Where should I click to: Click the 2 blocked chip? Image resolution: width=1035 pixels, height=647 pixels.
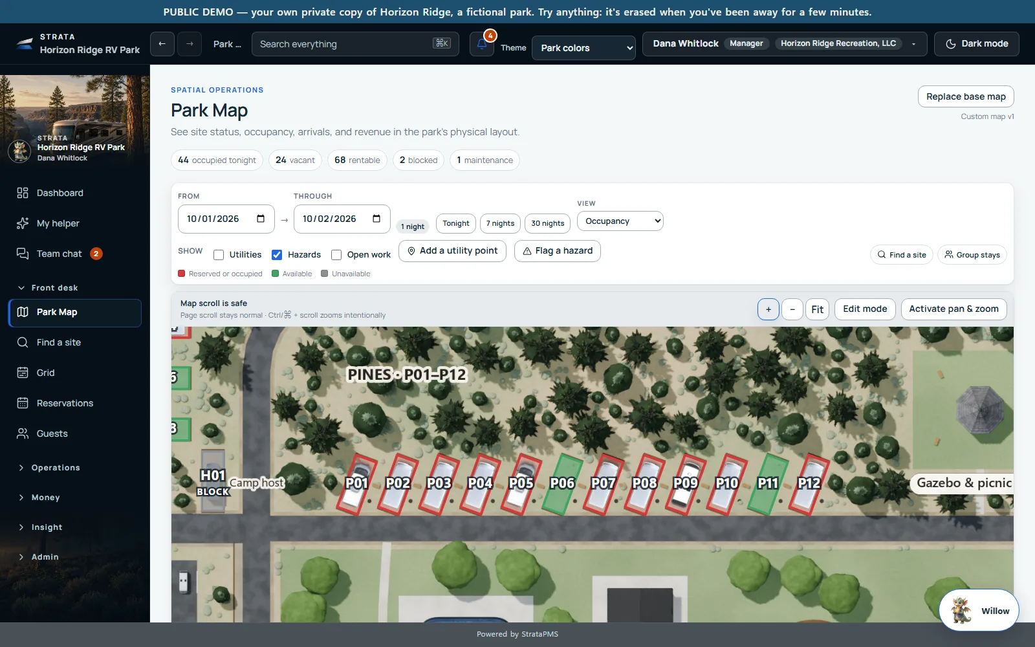(x=419, y=160)
